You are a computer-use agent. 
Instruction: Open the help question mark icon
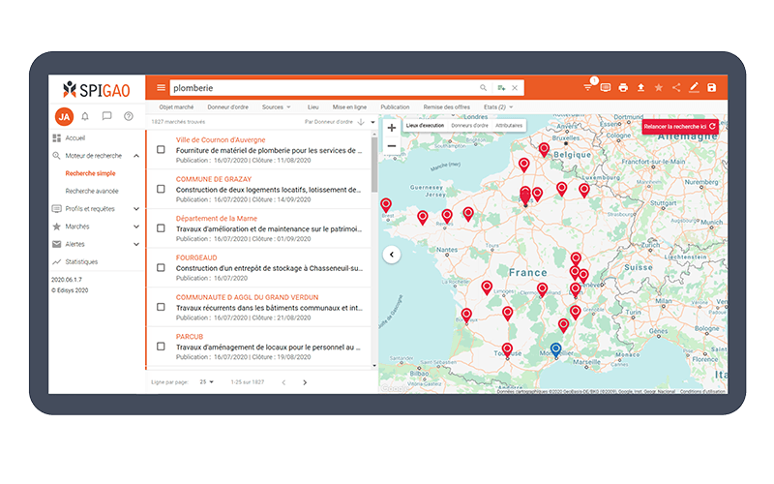(x=128, y=116)
